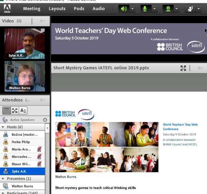Screen dimensions: 207x194
Task: Click muted mic icon beside Mercedes
Action: pyautogui.click(x=39, y=157)
